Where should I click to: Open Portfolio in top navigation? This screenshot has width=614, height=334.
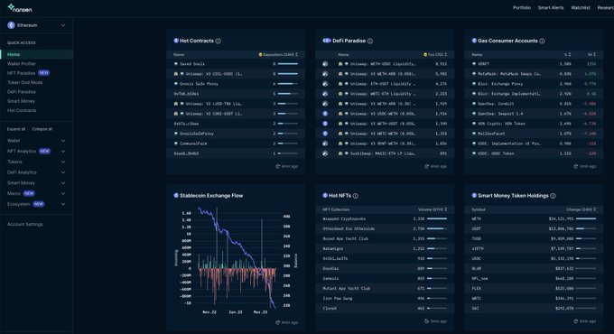pyautogui.click(x=522, y=8)
